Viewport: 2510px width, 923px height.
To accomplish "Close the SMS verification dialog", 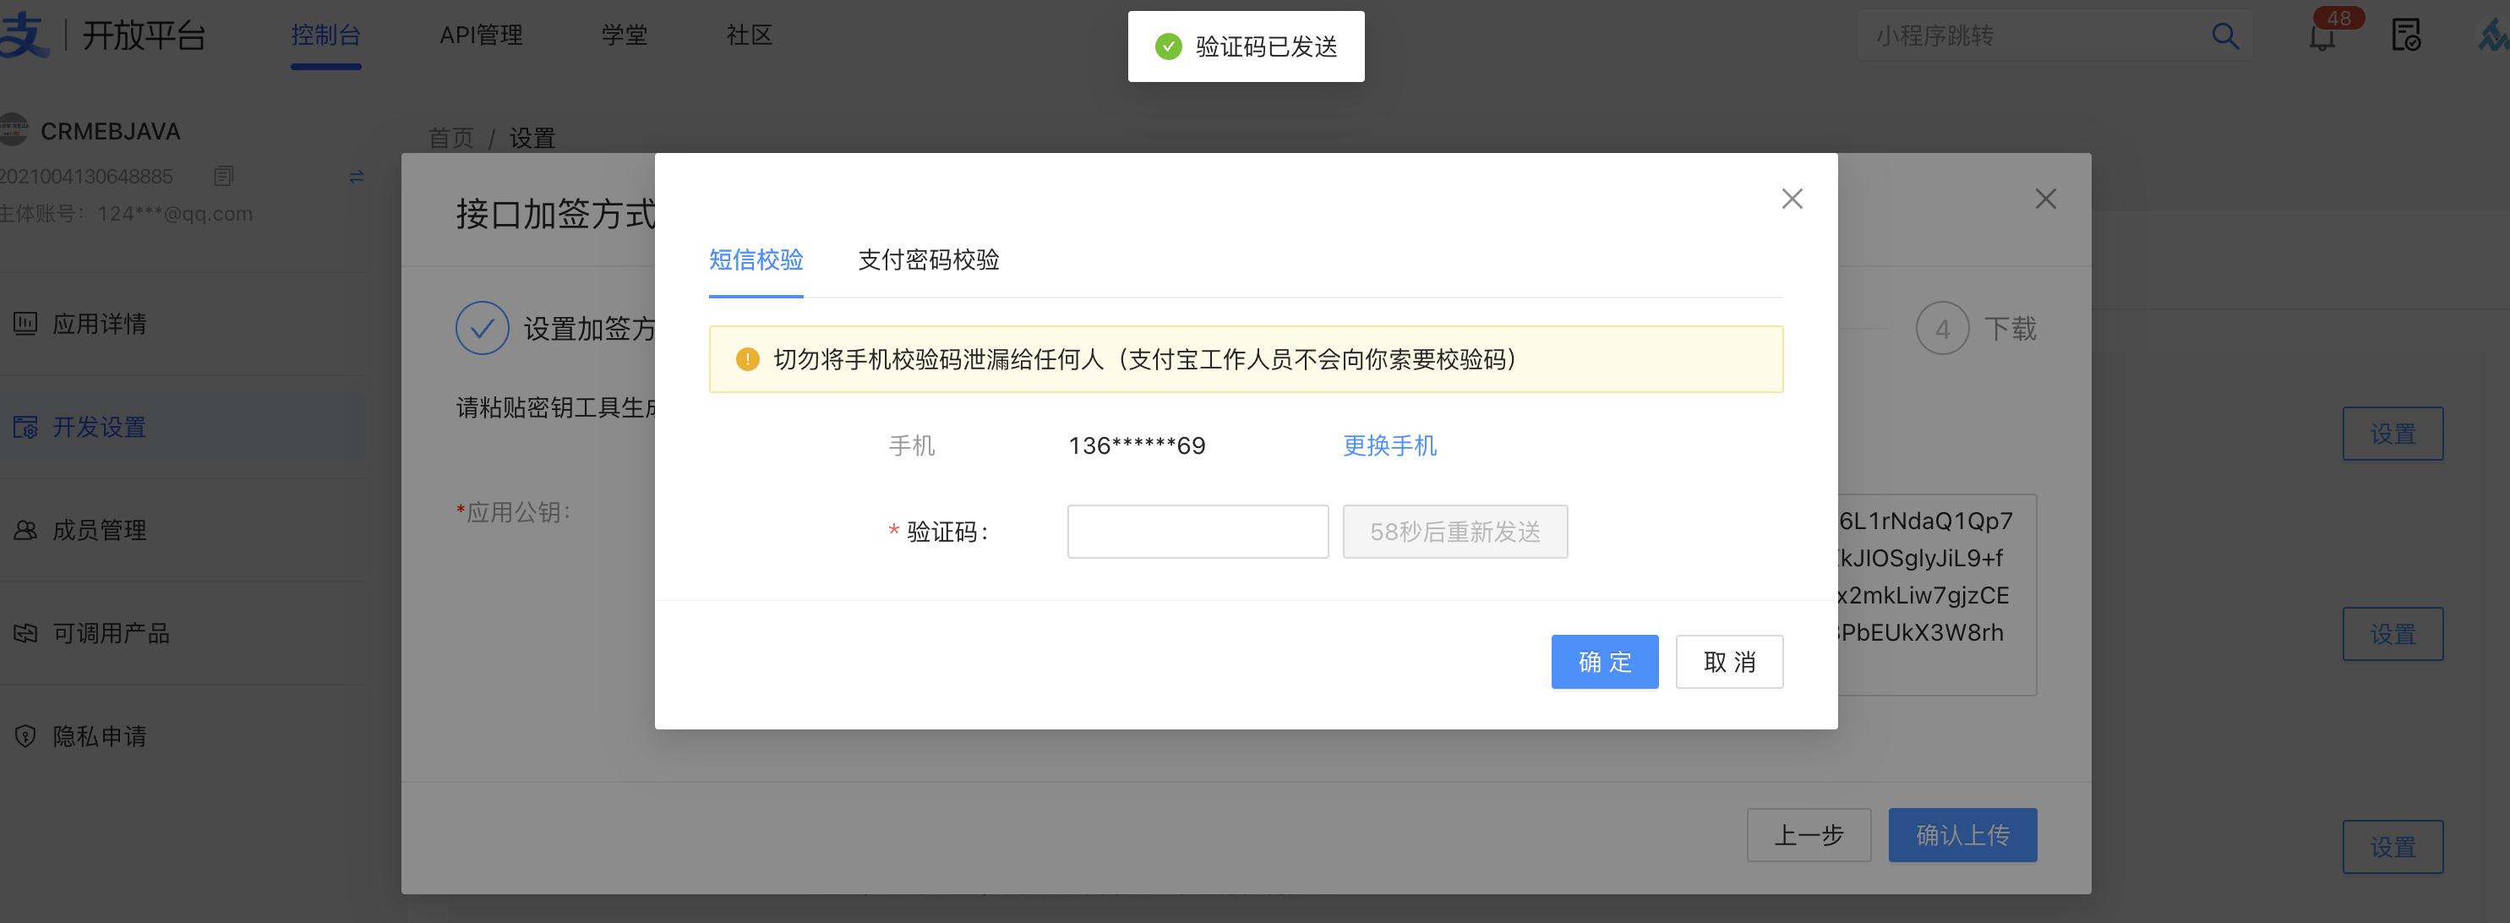I will [1791, 199].
